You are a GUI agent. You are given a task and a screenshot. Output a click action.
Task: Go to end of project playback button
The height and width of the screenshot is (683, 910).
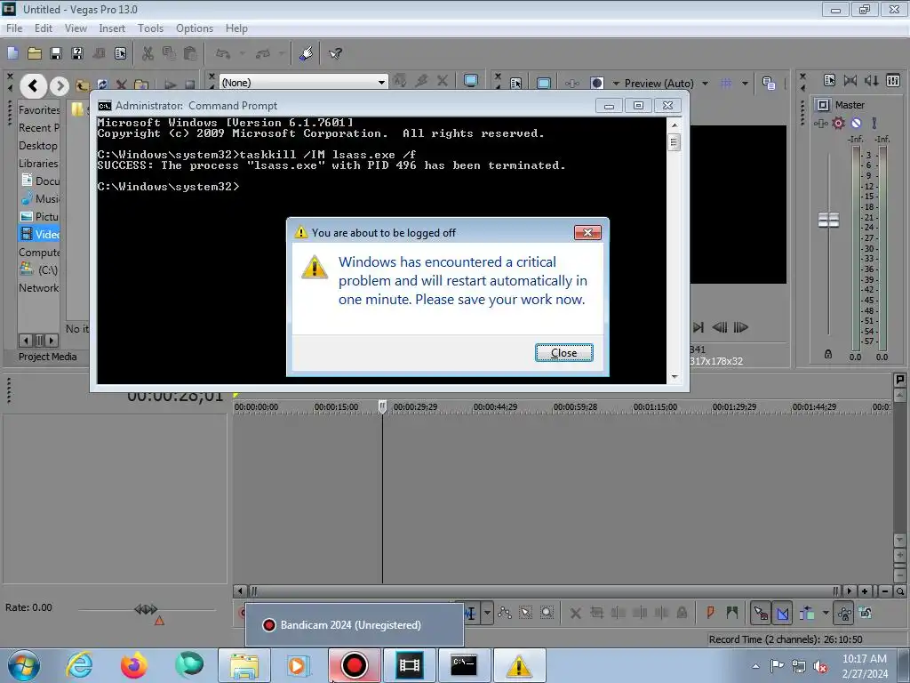(x=698, y=327)
